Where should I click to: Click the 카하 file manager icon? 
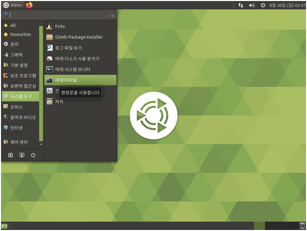point(49,102)
